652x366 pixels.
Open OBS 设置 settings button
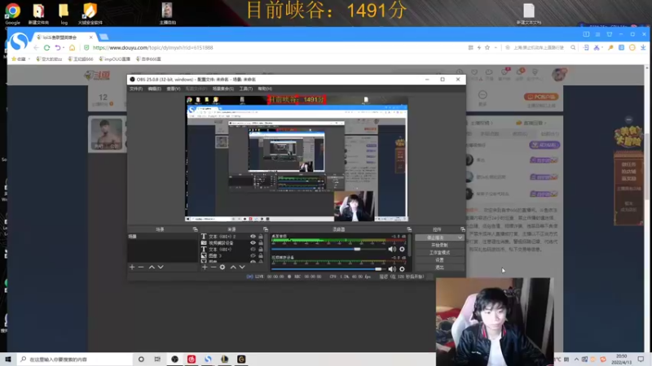[x=439, y=260]
